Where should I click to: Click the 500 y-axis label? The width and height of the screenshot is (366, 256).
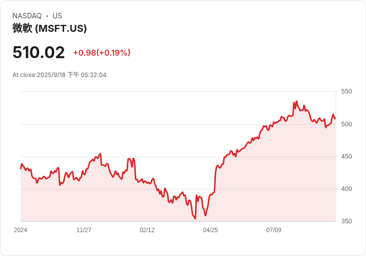[x=346, y=124]
